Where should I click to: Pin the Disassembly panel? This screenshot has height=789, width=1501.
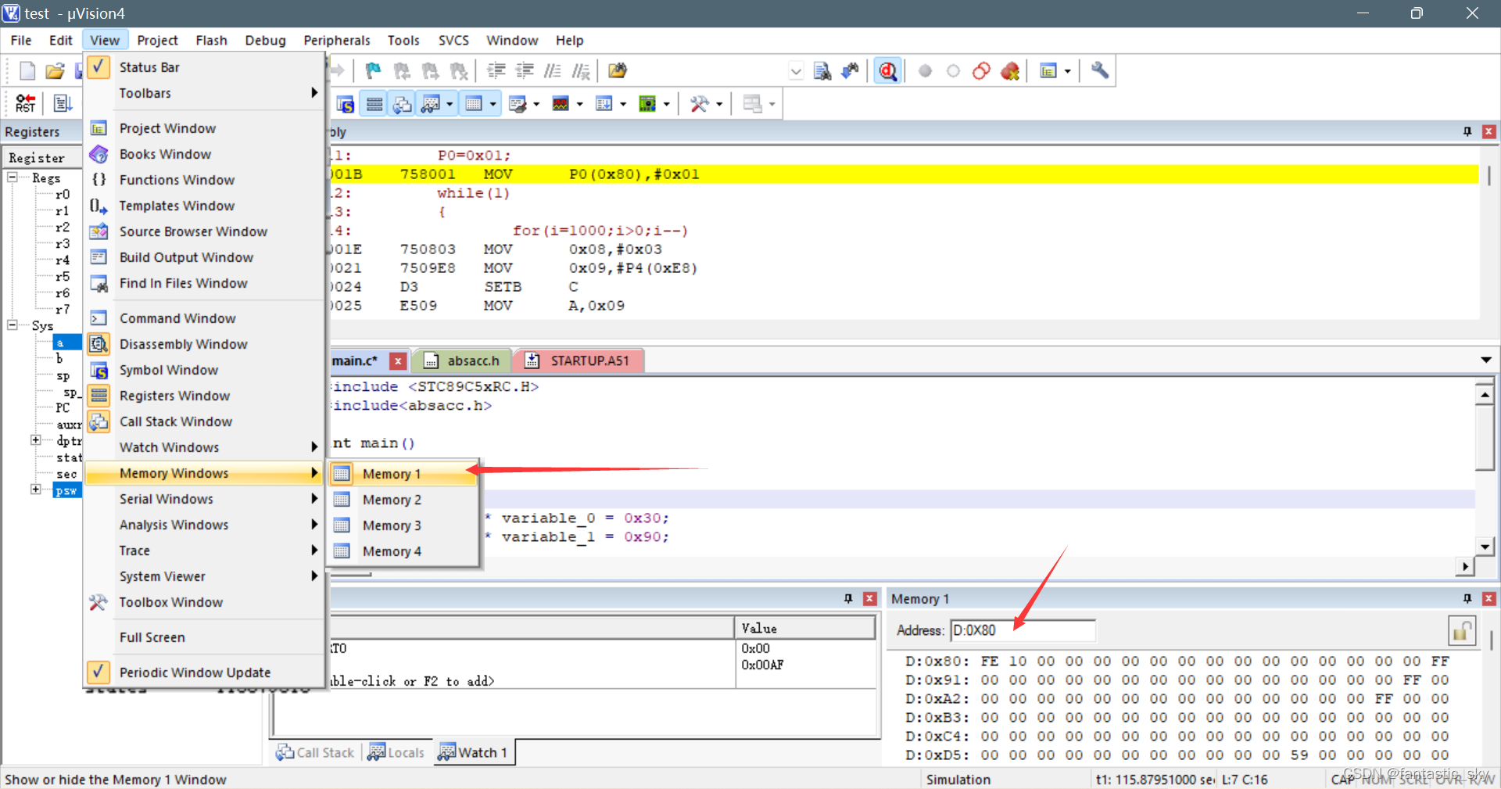[x=1467, y=131]
